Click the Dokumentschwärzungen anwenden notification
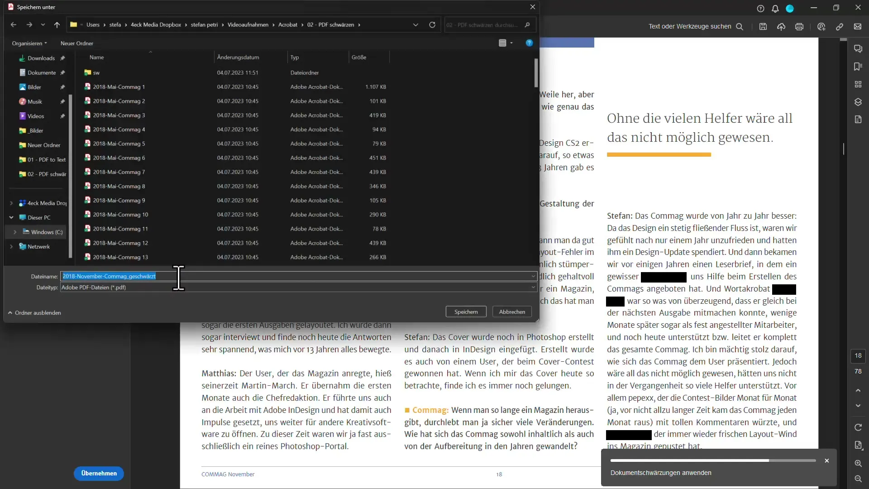This screenshot has height=489, width=869. (x=661, y=472)
